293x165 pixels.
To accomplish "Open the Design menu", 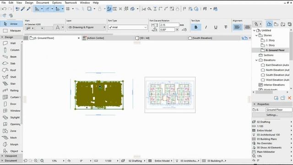I will (x=29, y=3).
